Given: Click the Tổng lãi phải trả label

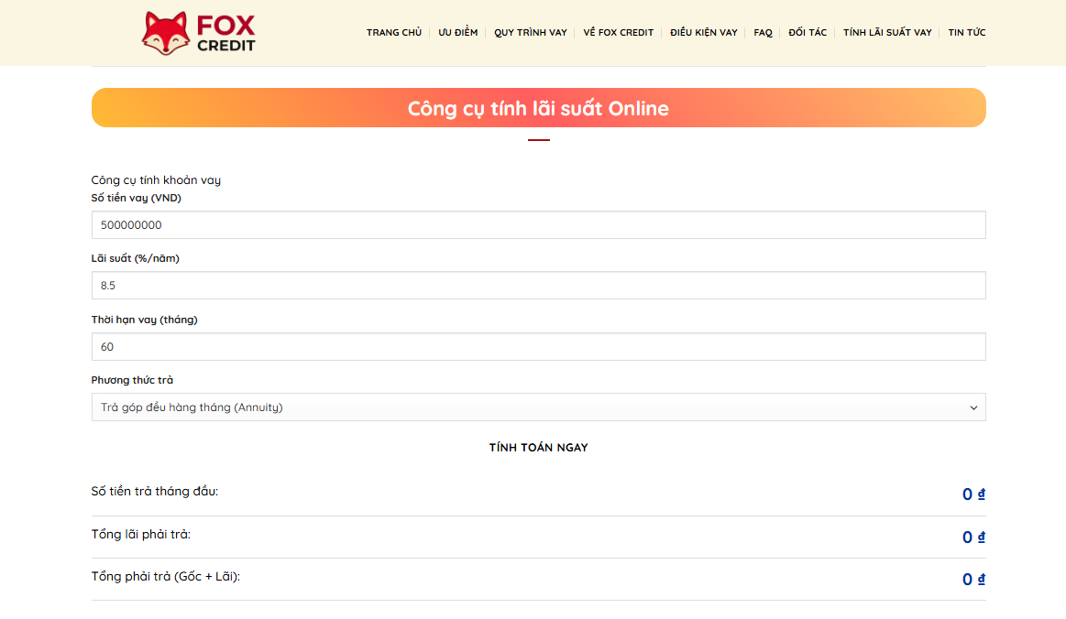Looking at the screenshot, I should click(141, 534).
